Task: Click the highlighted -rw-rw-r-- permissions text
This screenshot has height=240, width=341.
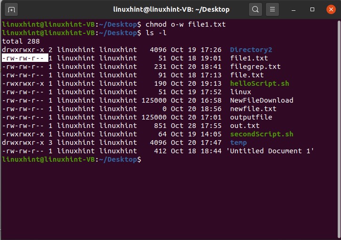Action: (24, 58)
